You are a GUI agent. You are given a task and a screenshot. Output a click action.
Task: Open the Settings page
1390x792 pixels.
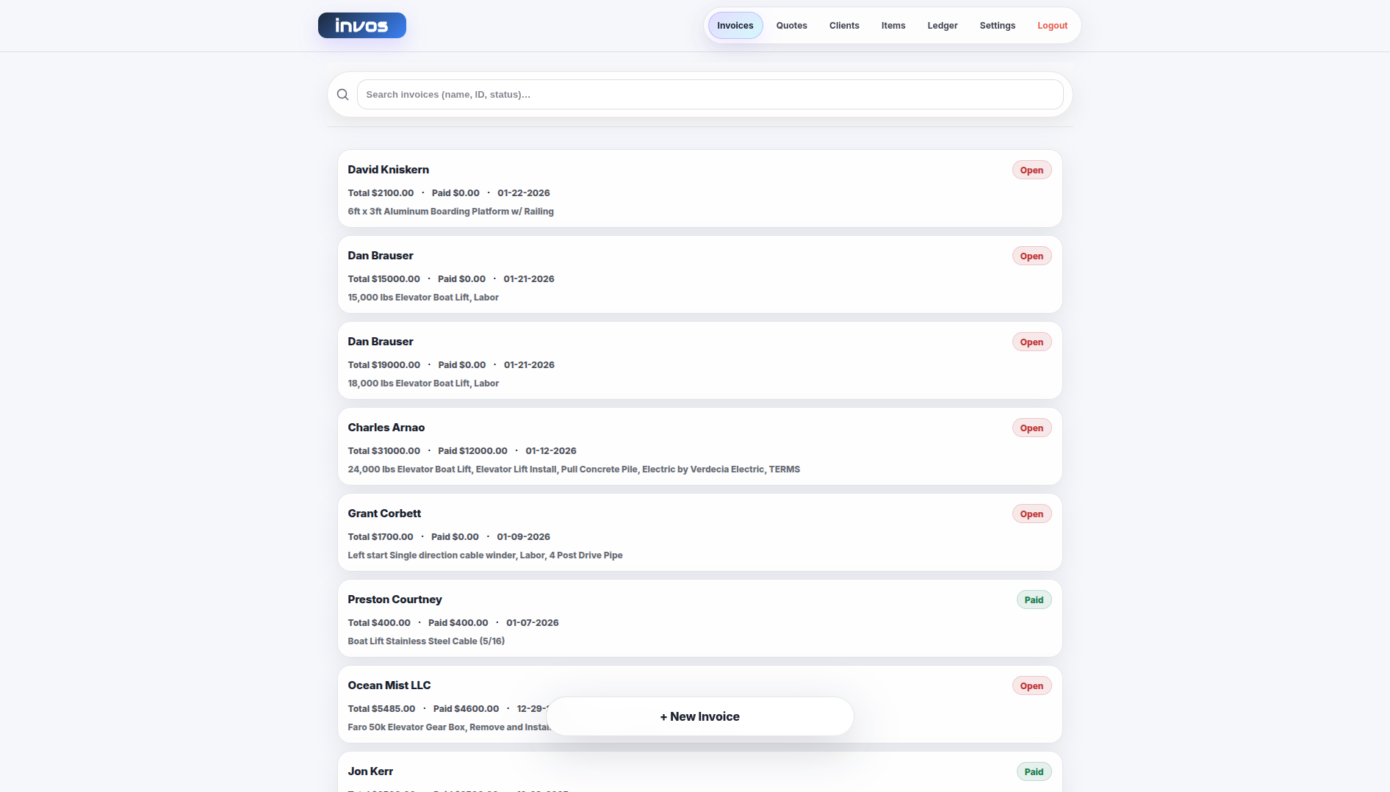(x=997, y=25)
